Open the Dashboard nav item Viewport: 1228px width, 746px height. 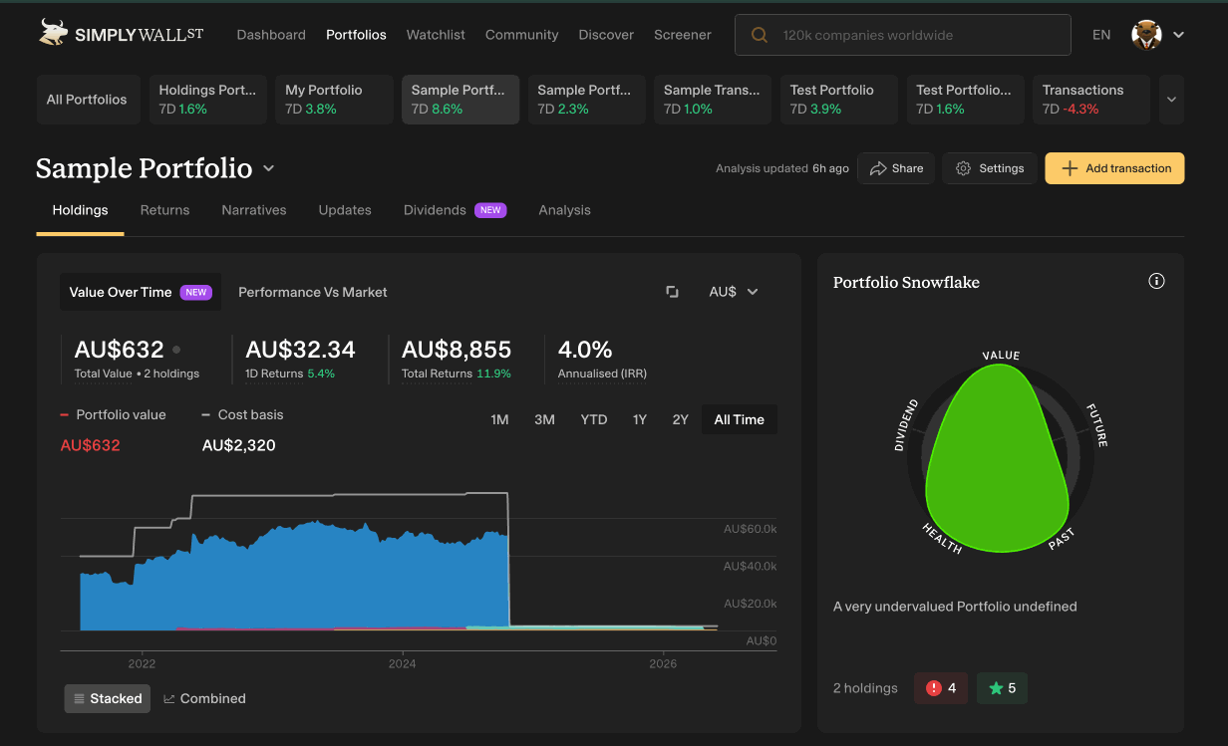click(x=271, y=35)
